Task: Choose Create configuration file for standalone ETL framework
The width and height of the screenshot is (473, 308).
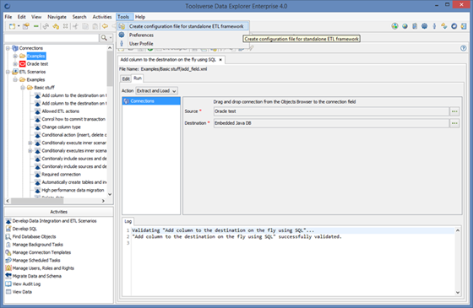Action: click(x=182, y=26)
